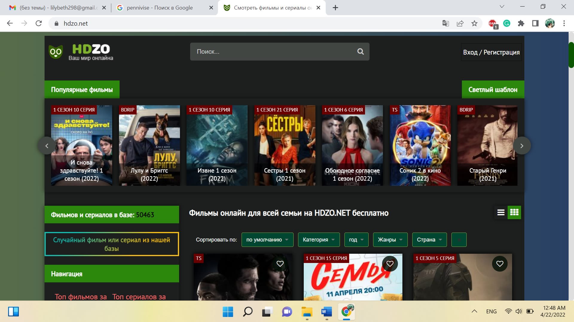574x322 pixels.
Task: Click the search magnifier icon in Поиск field
Action: point(361,52)
